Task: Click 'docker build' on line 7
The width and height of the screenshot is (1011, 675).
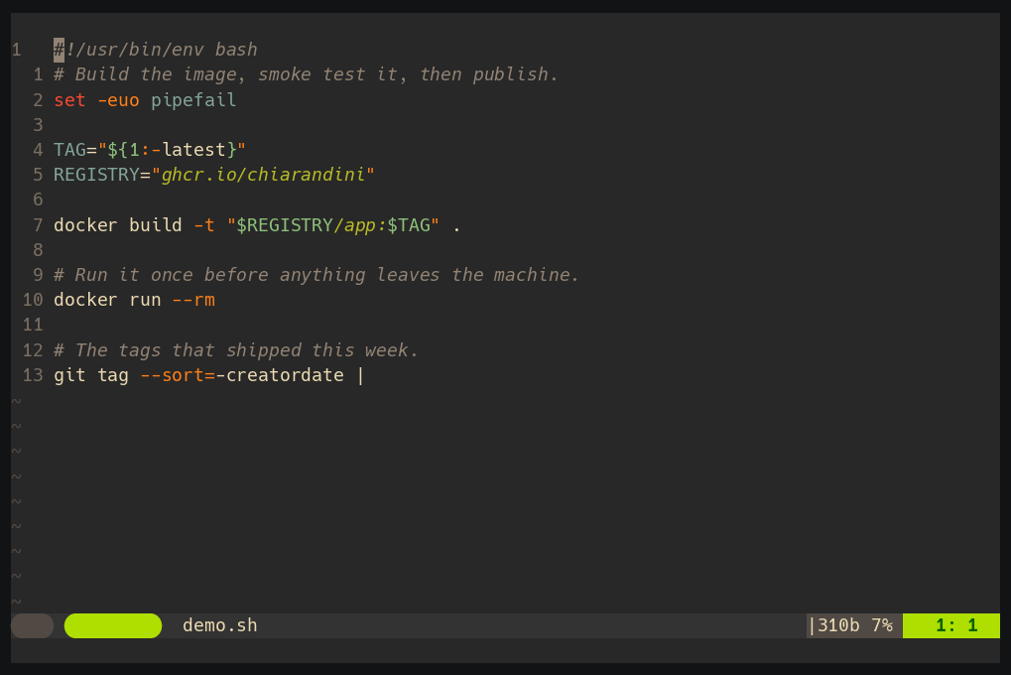Action: [x=118, y=225]
